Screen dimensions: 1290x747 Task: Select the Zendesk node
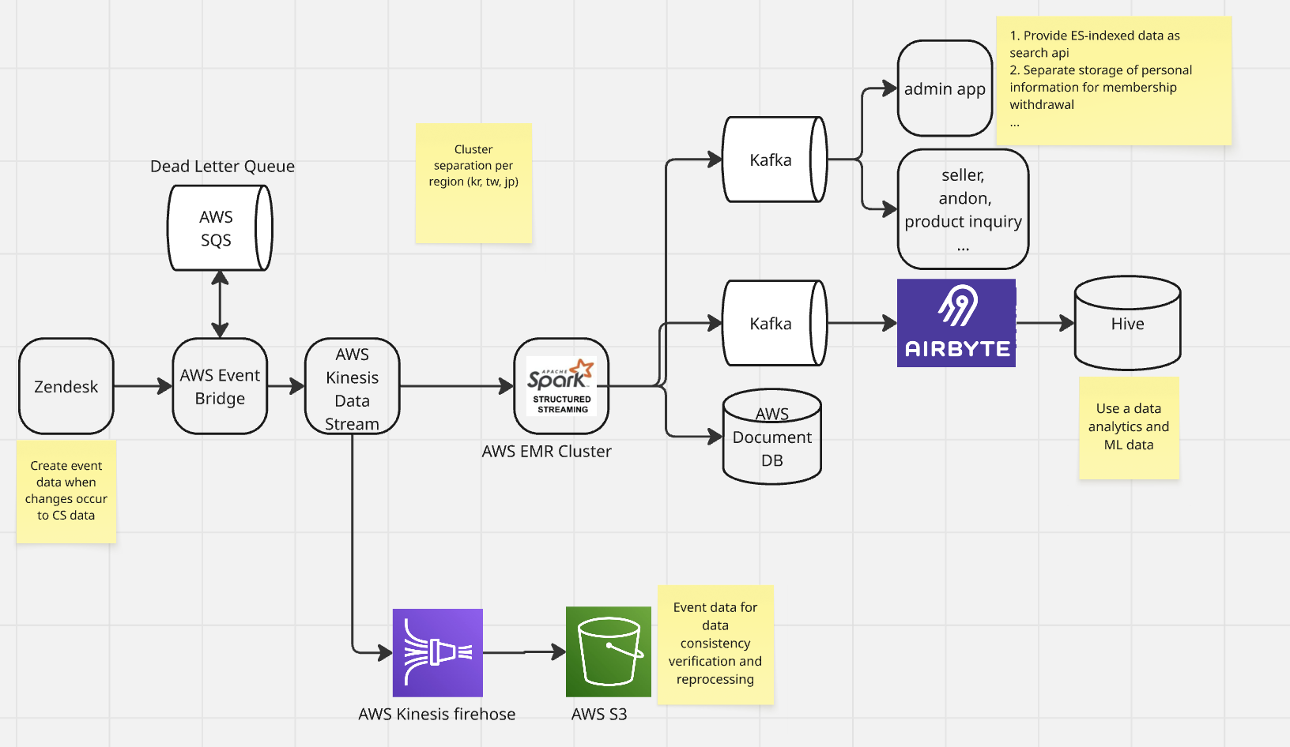click(66, 386)
